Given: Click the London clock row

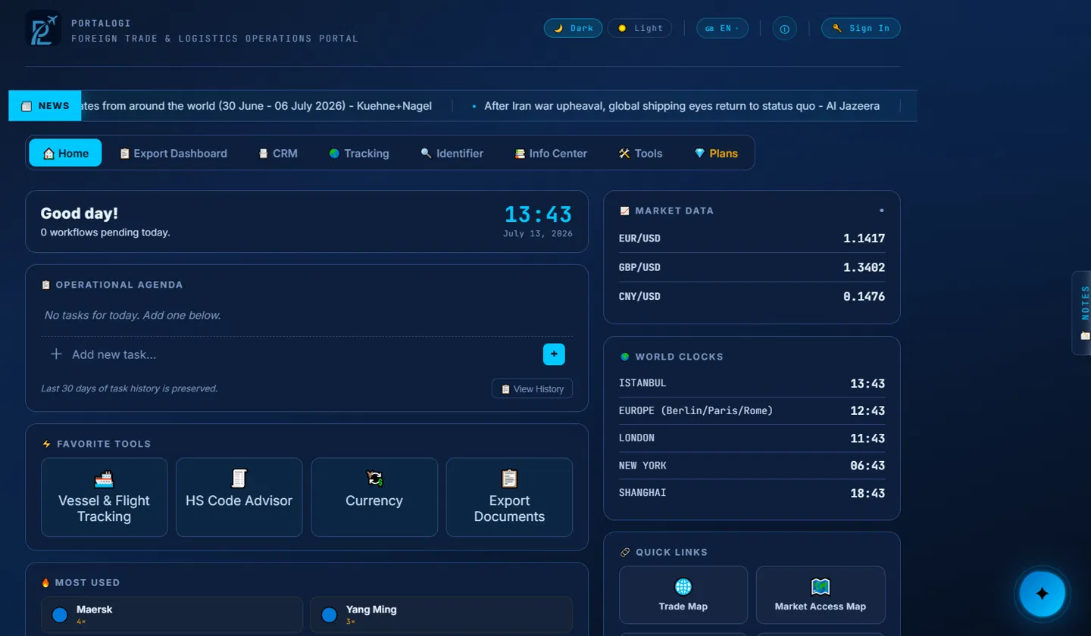Looking at the screenshot, I should coord(752,438).
